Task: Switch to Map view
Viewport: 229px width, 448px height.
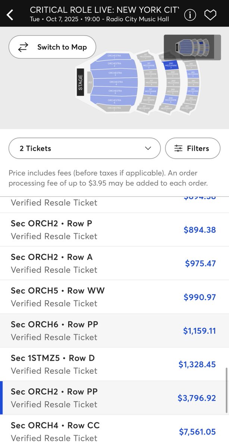Action: [52, 47]
